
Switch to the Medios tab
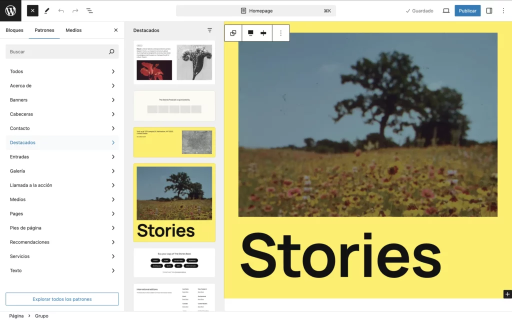[73, 30]
